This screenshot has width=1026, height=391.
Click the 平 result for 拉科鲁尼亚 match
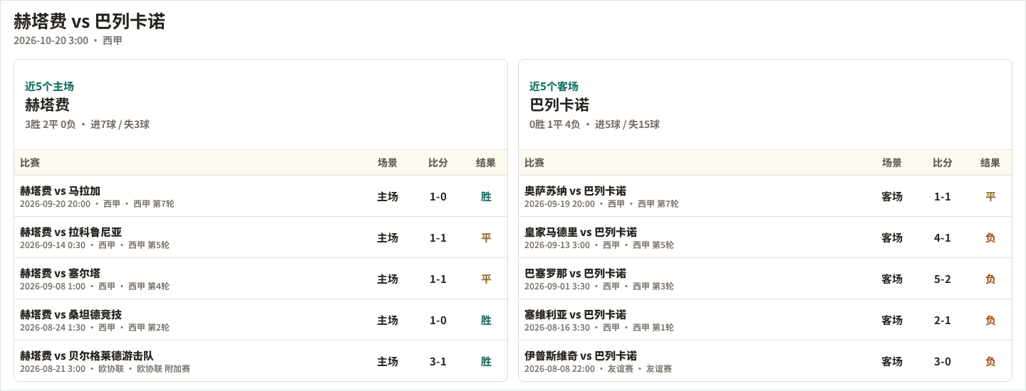tap(486, 237)
